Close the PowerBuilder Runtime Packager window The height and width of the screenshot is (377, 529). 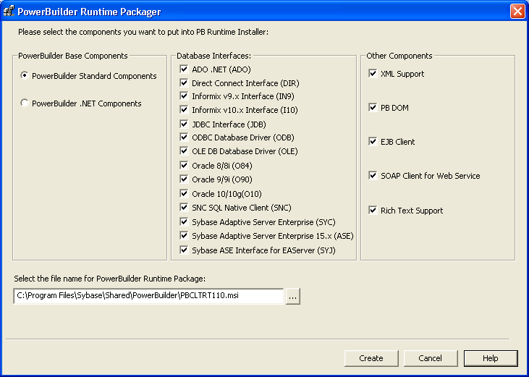[517, 11]
